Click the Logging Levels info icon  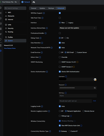(x=42, y=106)
